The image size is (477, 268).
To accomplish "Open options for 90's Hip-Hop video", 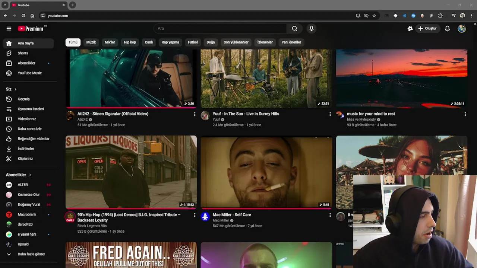I will point(195,215).
